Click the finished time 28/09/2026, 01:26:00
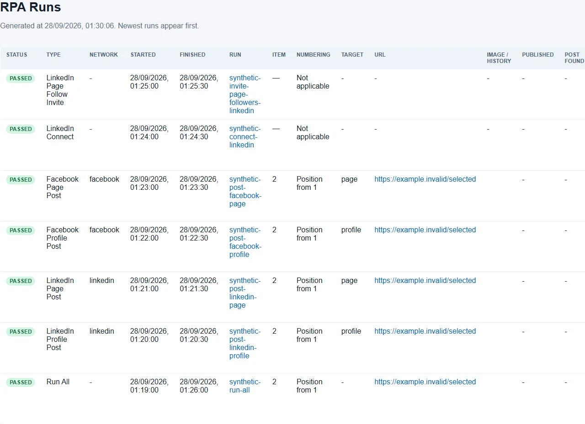 pos(199,386)
